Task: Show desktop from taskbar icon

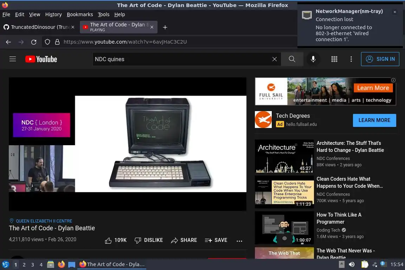Action: (x=72, y=264)
